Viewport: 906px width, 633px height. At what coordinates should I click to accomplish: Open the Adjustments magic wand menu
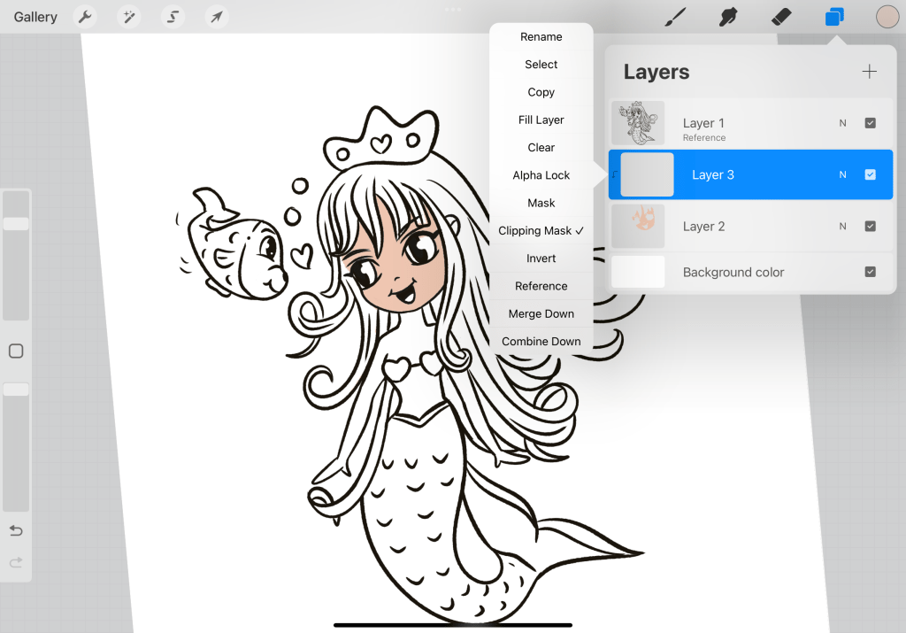click(129, 17)
